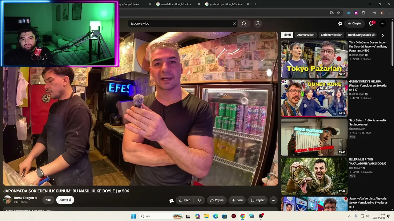Open Chrome media controls icon
This screenshot has height=221, width=394.
[374, 13]
